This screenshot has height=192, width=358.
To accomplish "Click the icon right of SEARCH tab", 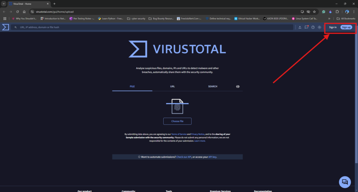I will point(238,87).
